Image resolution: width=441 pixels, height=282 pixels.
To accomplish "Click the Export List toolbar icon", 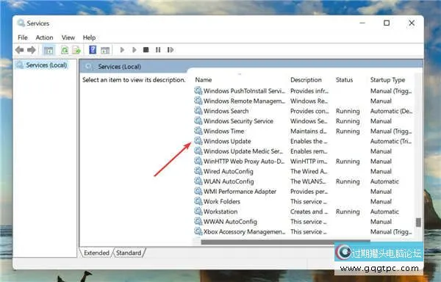I will [76, 50].
